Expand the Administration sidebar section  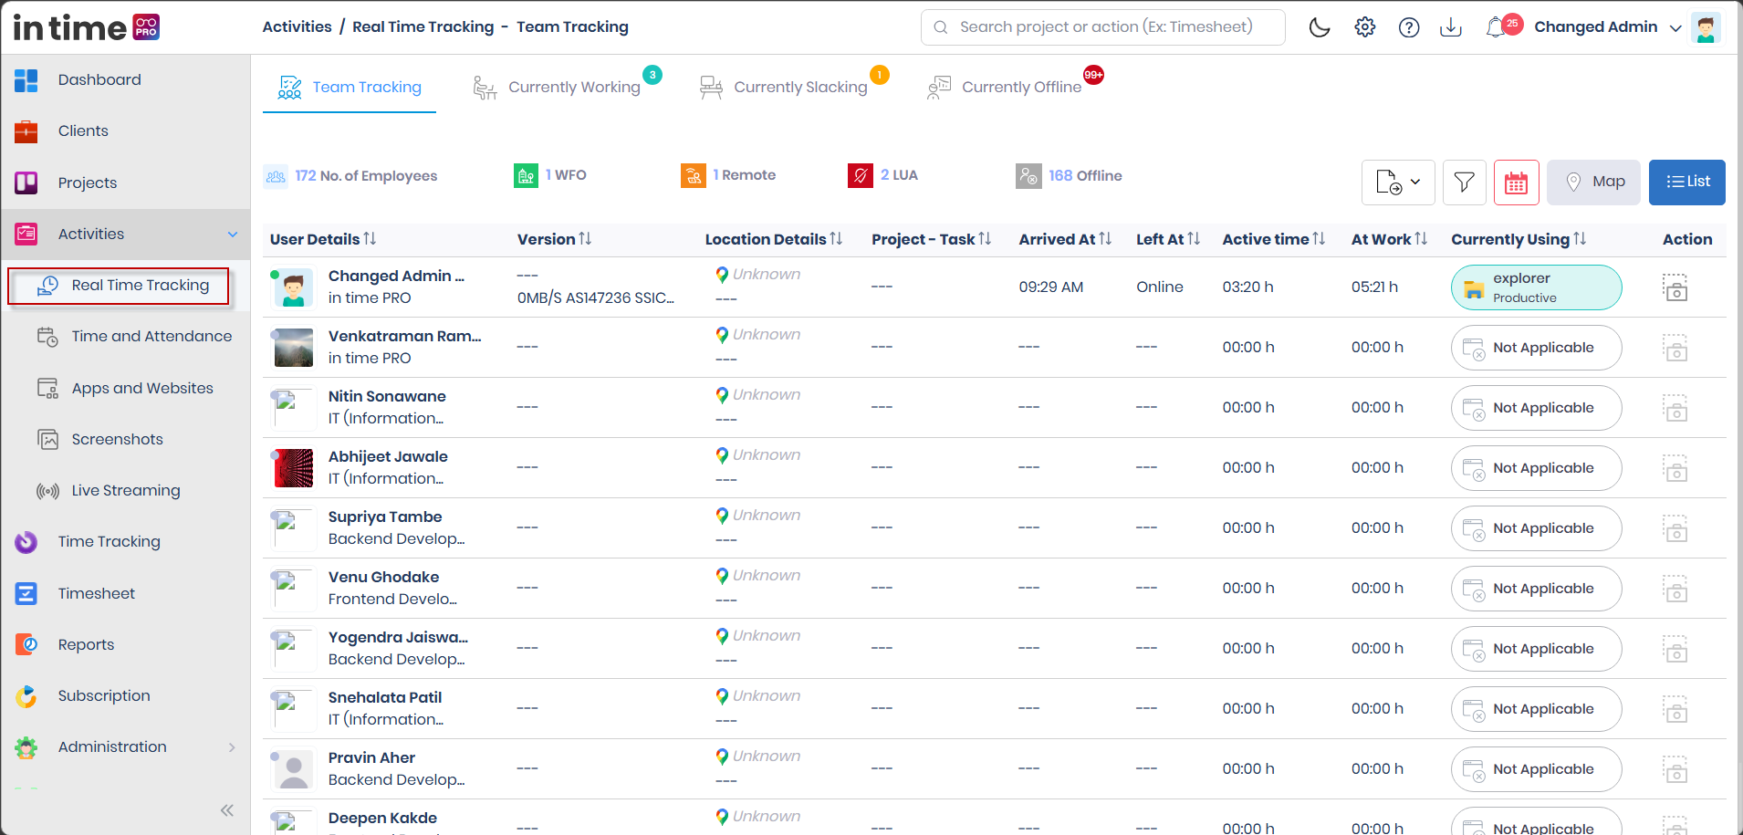(232, 747)
